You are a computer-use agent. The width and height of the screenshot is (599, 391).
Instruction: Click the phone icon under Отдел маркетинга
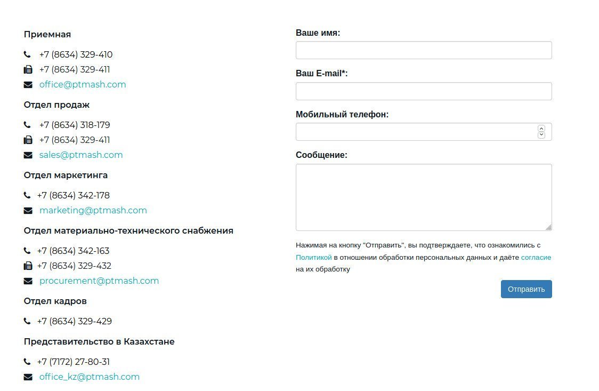tap(27, 195)
